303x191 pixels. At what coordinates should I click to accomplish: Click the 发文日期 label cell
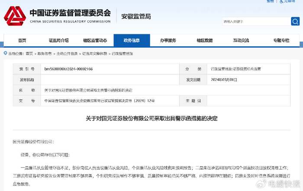[193, 80]
